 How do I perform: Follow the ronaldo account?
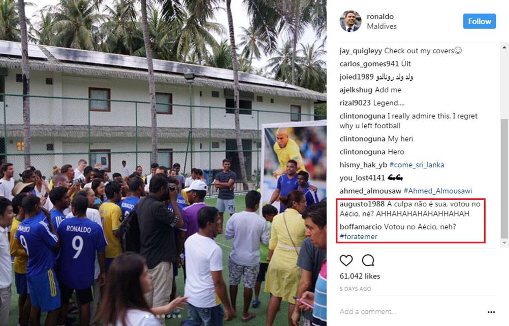pyautogui.click(x=480, y=21)
